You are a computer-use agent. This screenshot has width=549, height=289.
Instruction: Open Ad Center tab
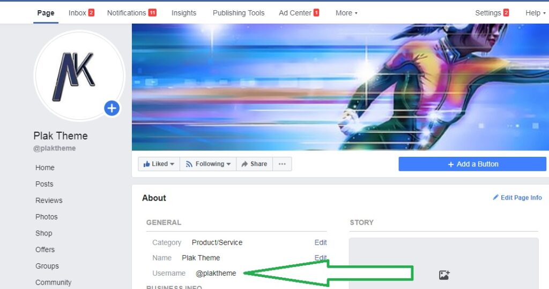tap(299, 13)
